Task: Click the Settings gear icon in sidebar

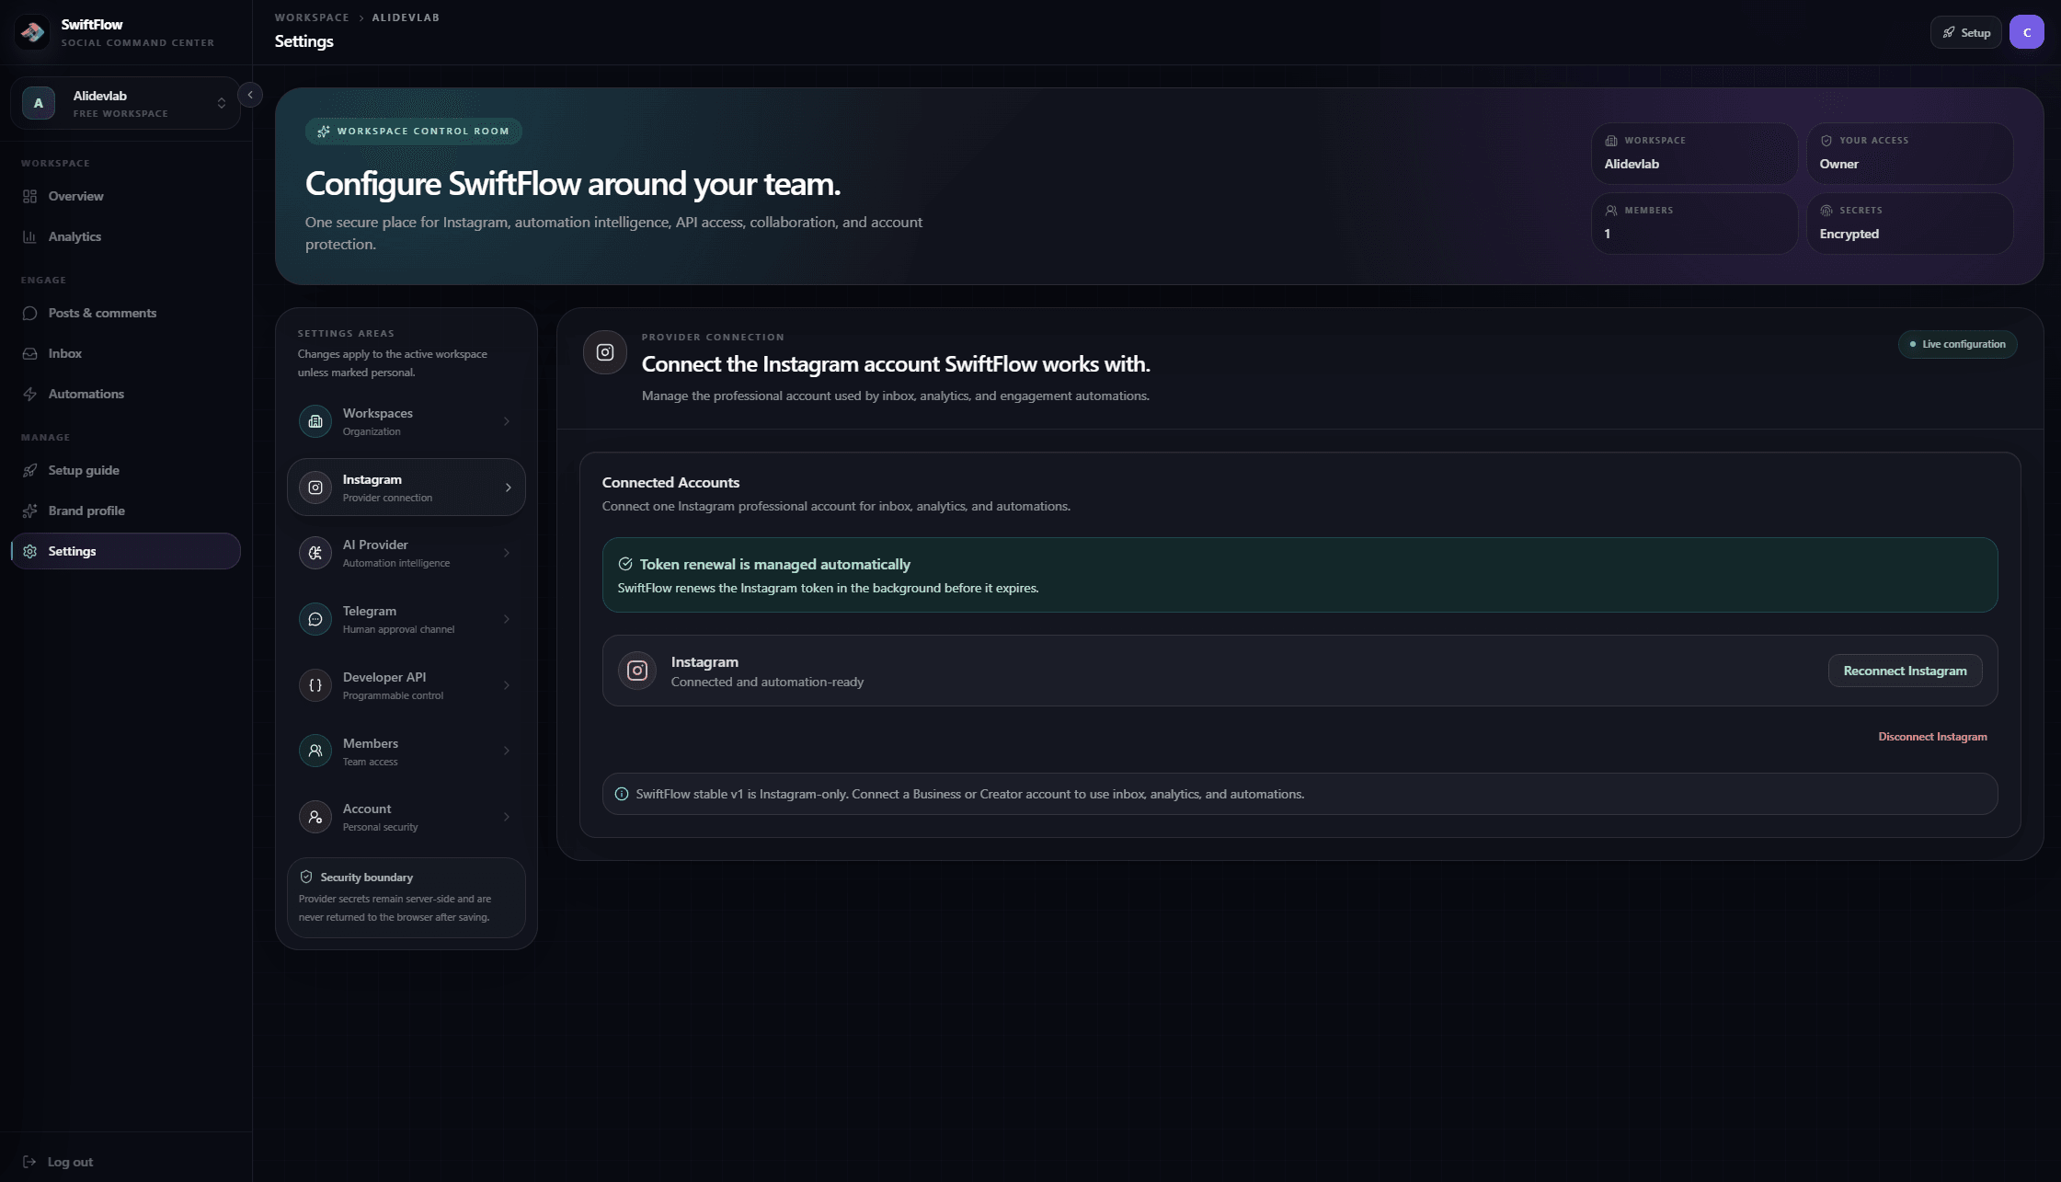Action: (x=30, y=551)
